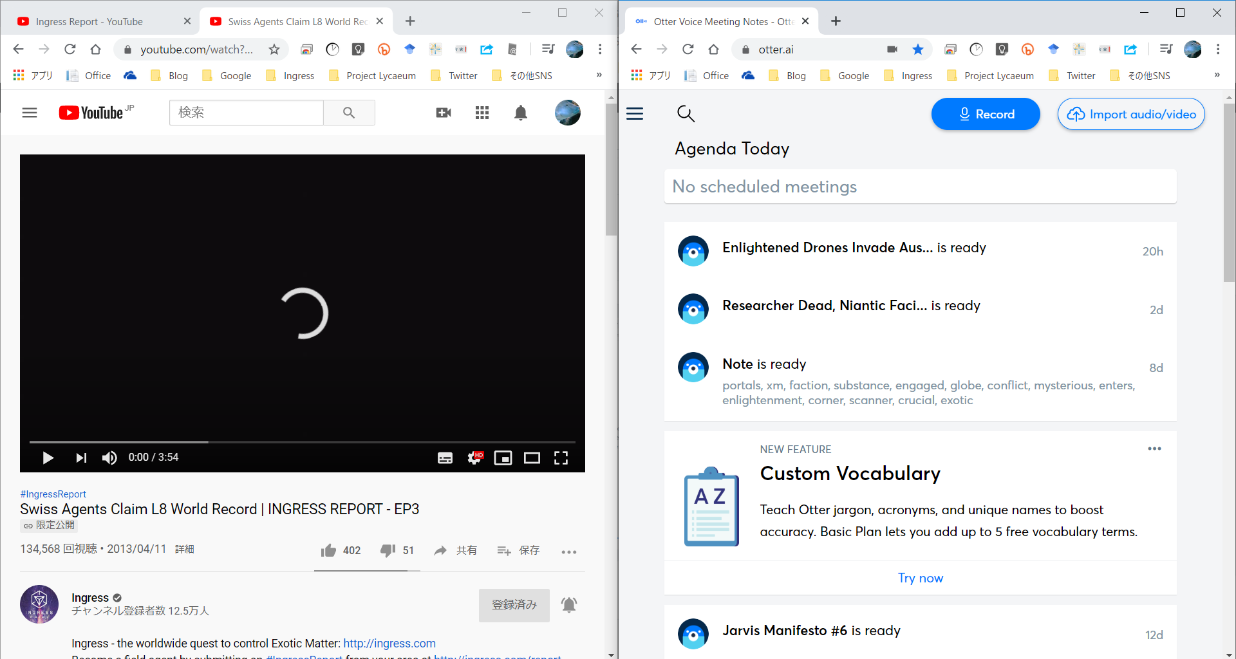Open YouTube notifications bell
This screenshot has height=659, width=1236.
(521, 113)
